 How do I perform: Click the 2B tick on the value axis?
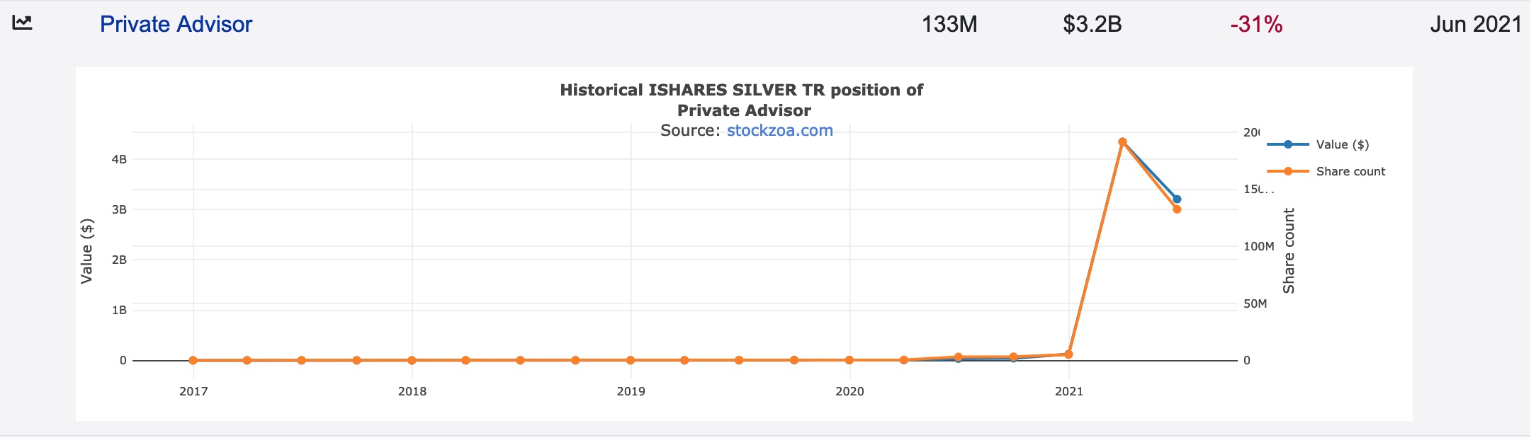pos(119,260)
